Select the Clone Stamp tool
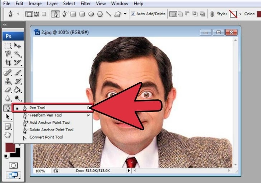The width and height of the screenshot is (261, 183). point(8,81)
